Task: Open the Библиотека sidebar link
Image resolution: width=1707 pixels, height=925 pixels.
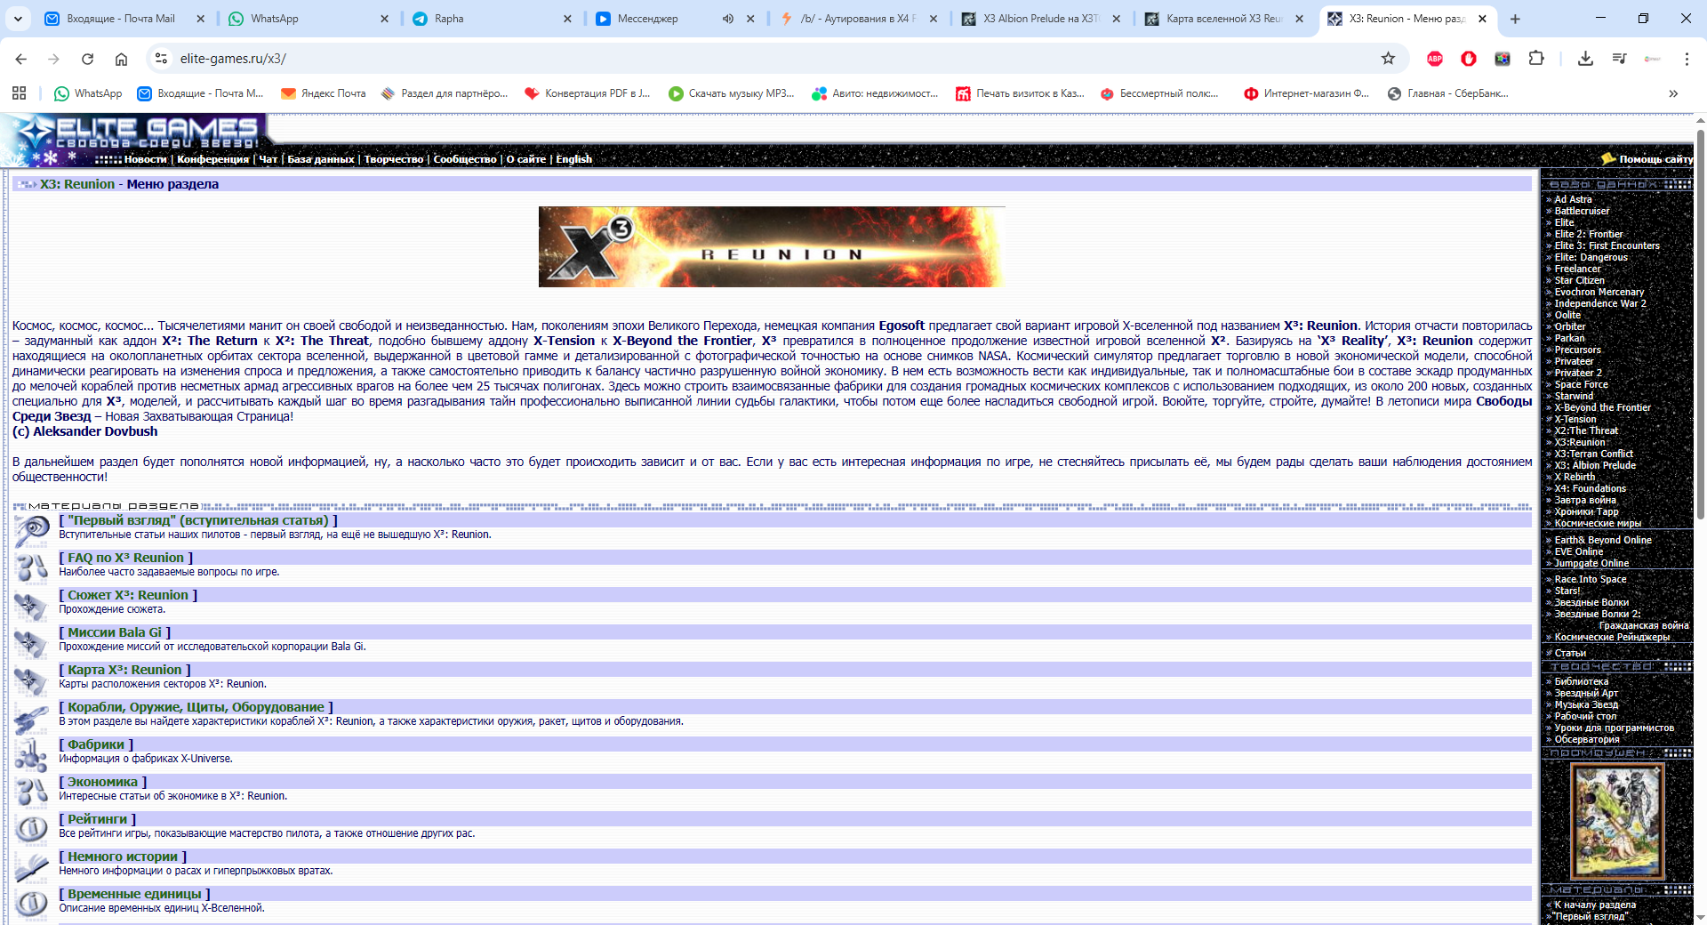Action: 1582,682
